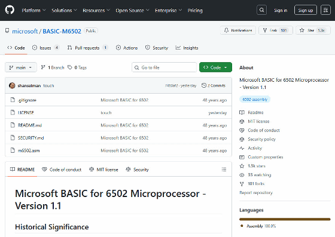Open the header hamburger menu icon
Viewport: 335px width, 237px height.
[325, 10]
